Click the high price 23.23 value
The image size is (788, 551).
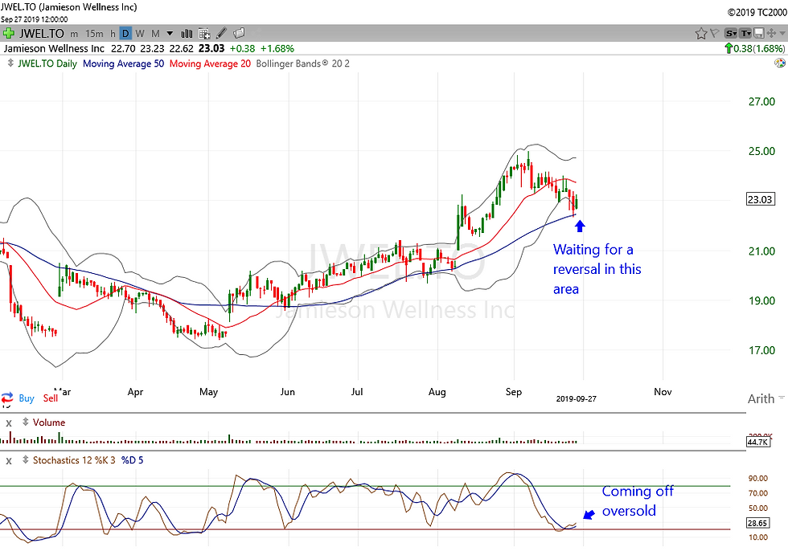pyautogui.click(x=152, y=48)
